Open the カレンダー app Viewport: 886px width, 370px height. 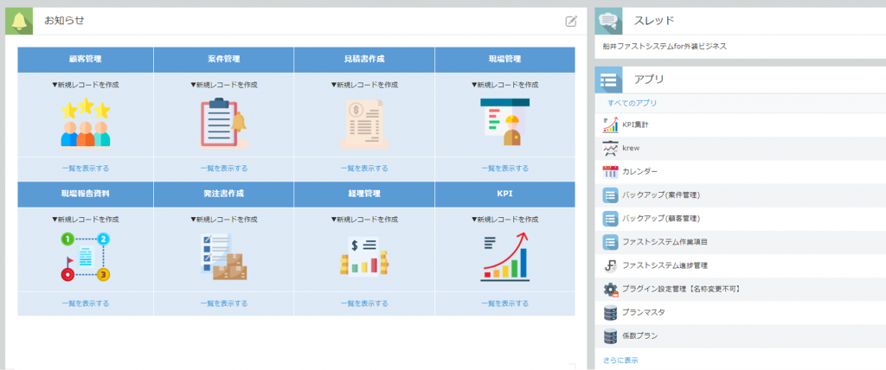pyautogui.click(x=639, y=171)
